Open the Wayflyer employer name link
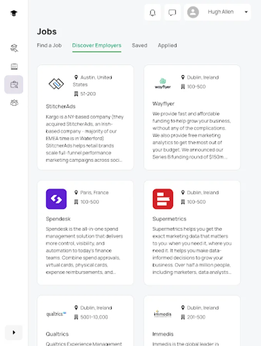The image size is (261, 346). [x=163, y=104]
